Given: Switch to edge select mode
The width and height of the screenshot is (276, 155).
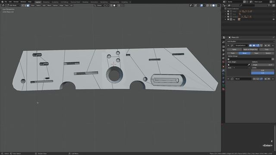Looking at the screenshot, I should click(x=25, y=6).
